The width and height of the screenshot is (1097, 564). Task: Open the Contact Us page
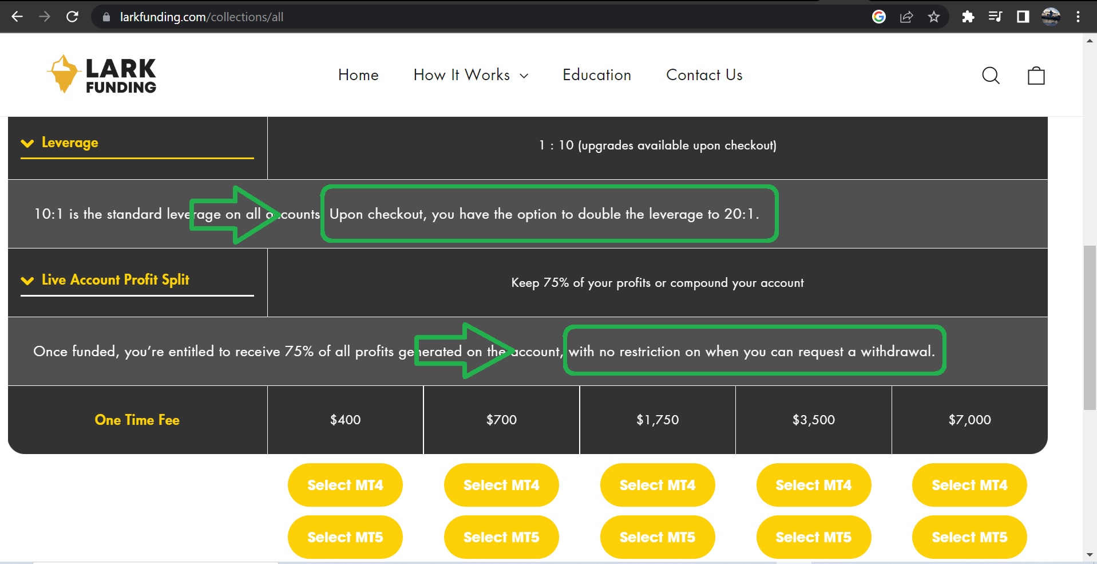pyautogui.click(x=704, y=75)
